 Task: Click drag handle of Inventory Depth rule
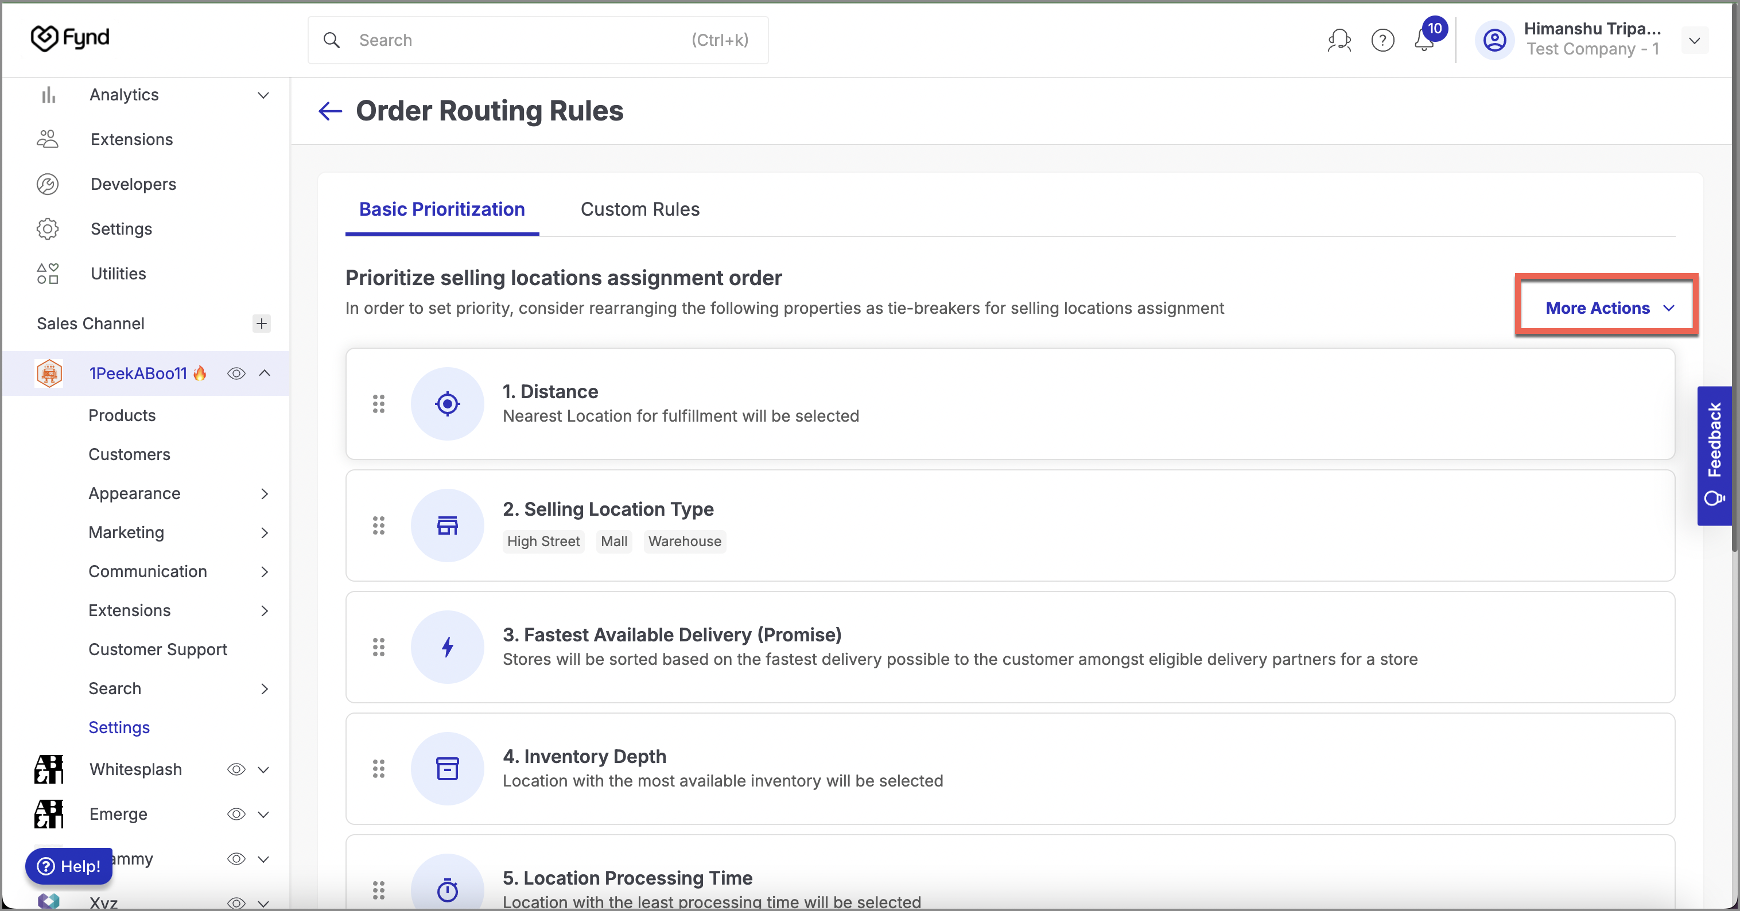tap(378, 769)
